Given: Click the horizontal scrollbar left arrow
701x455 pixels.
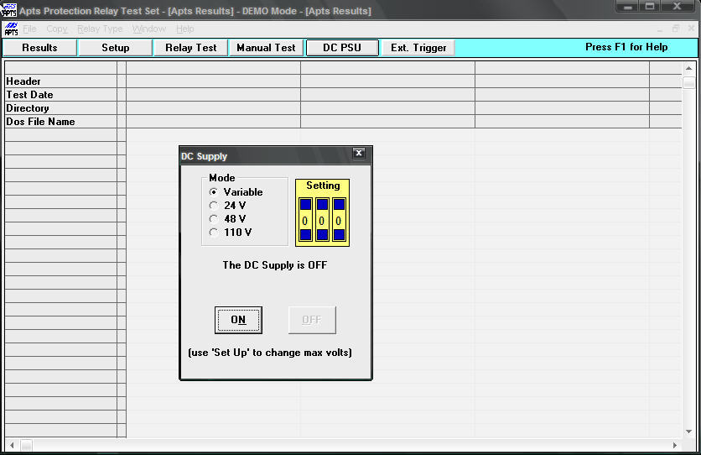Looking at the screenshot, I should pos(12,445).
